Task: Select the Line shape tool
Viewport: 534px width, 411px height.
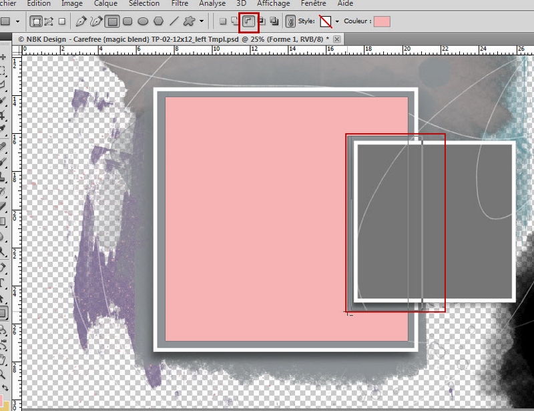Action: [174, 21]
